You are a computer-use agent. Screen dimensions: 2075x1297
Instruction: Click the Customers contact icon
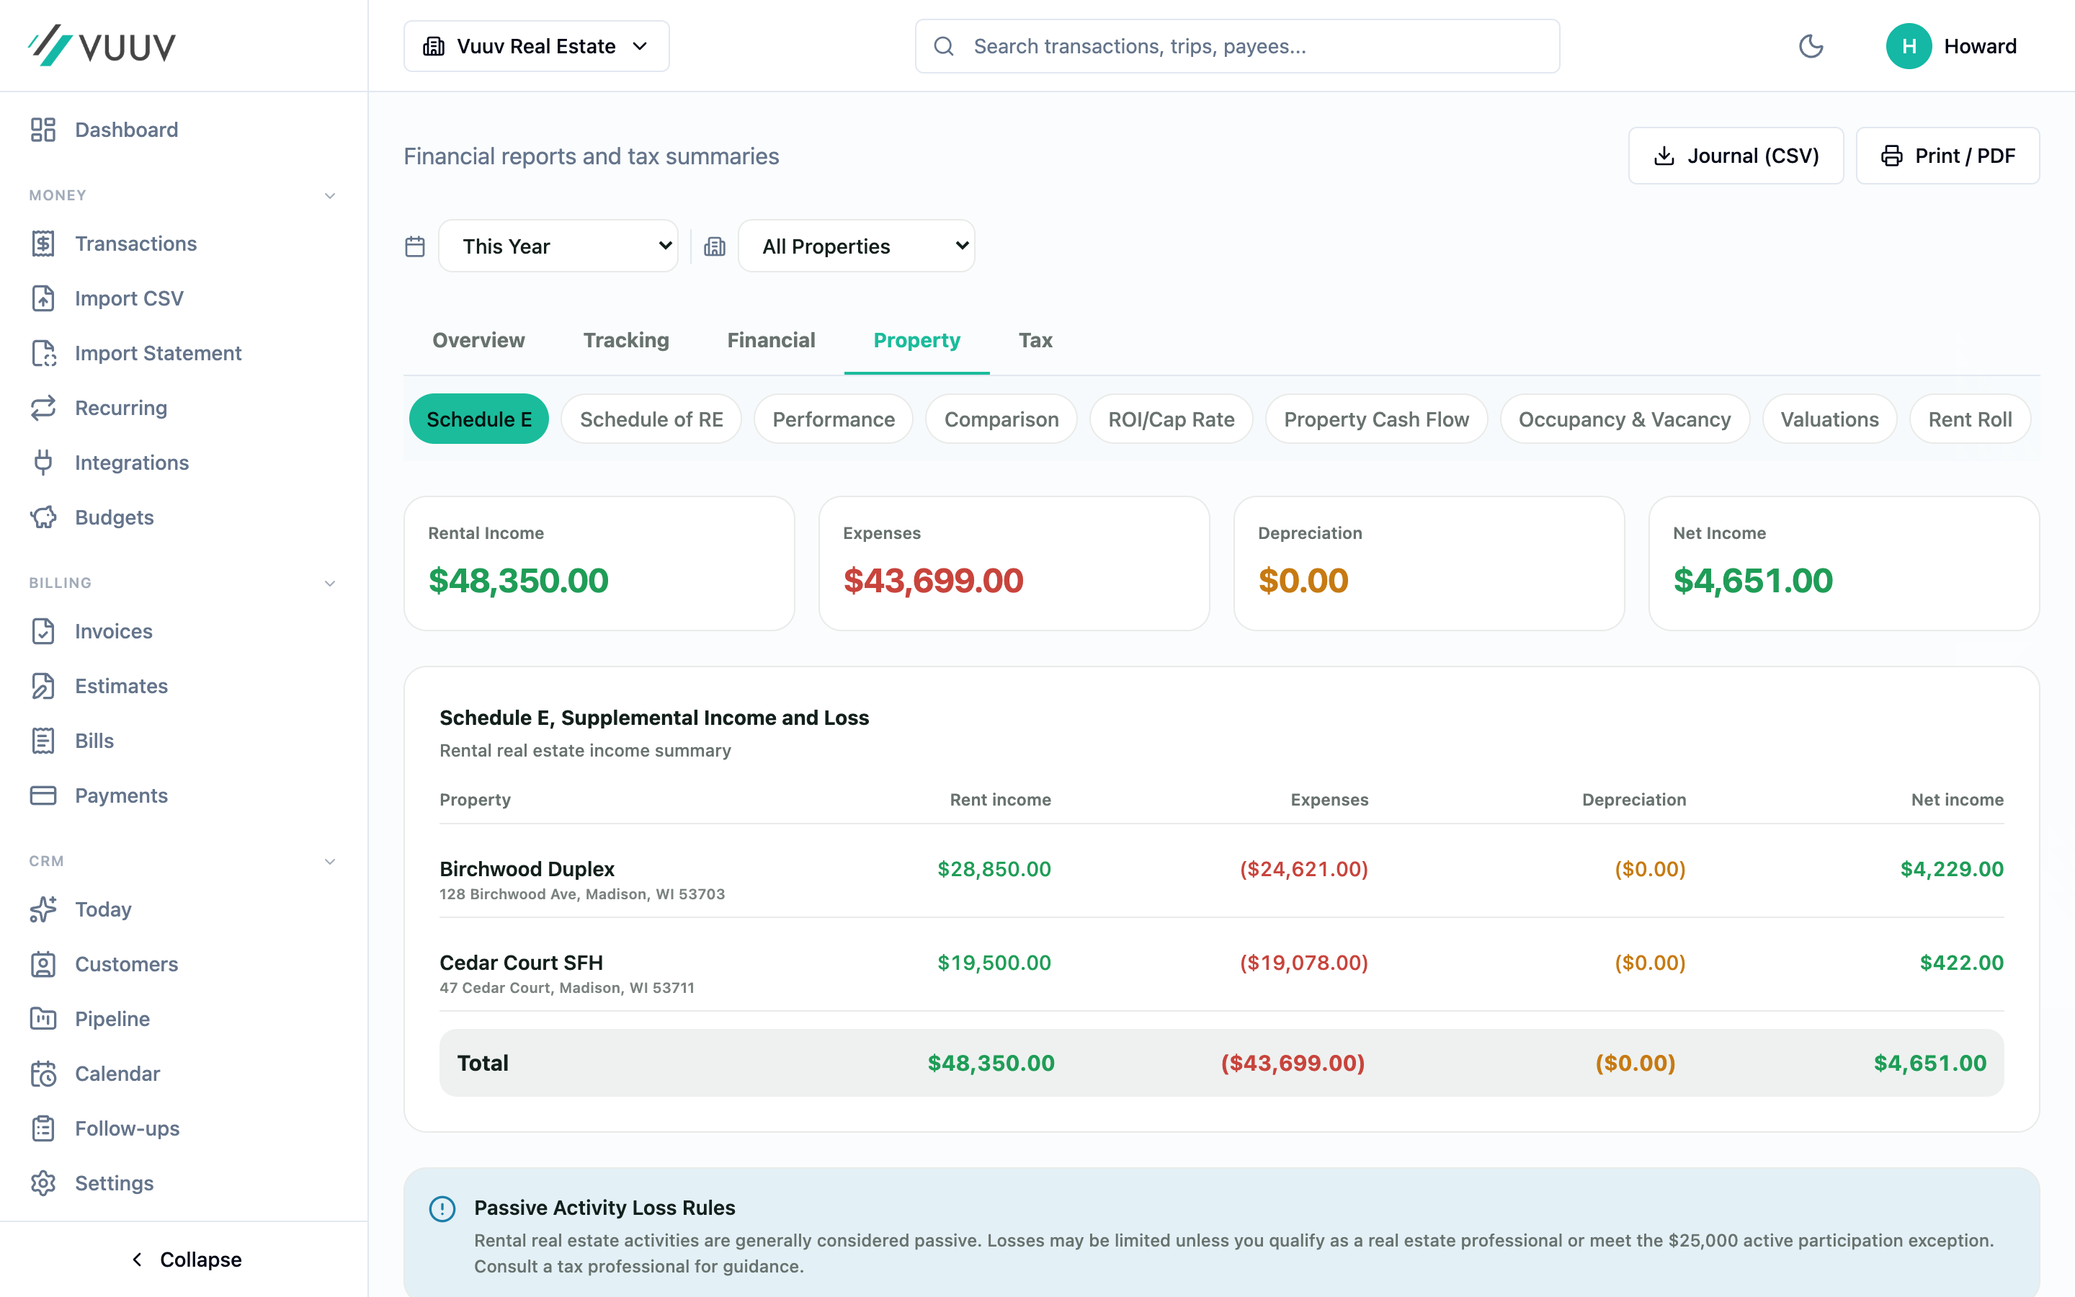click(43, 964)
